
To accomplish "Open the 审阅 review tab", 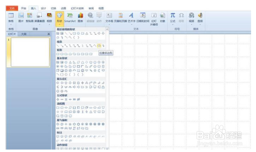I will (91, 8).
